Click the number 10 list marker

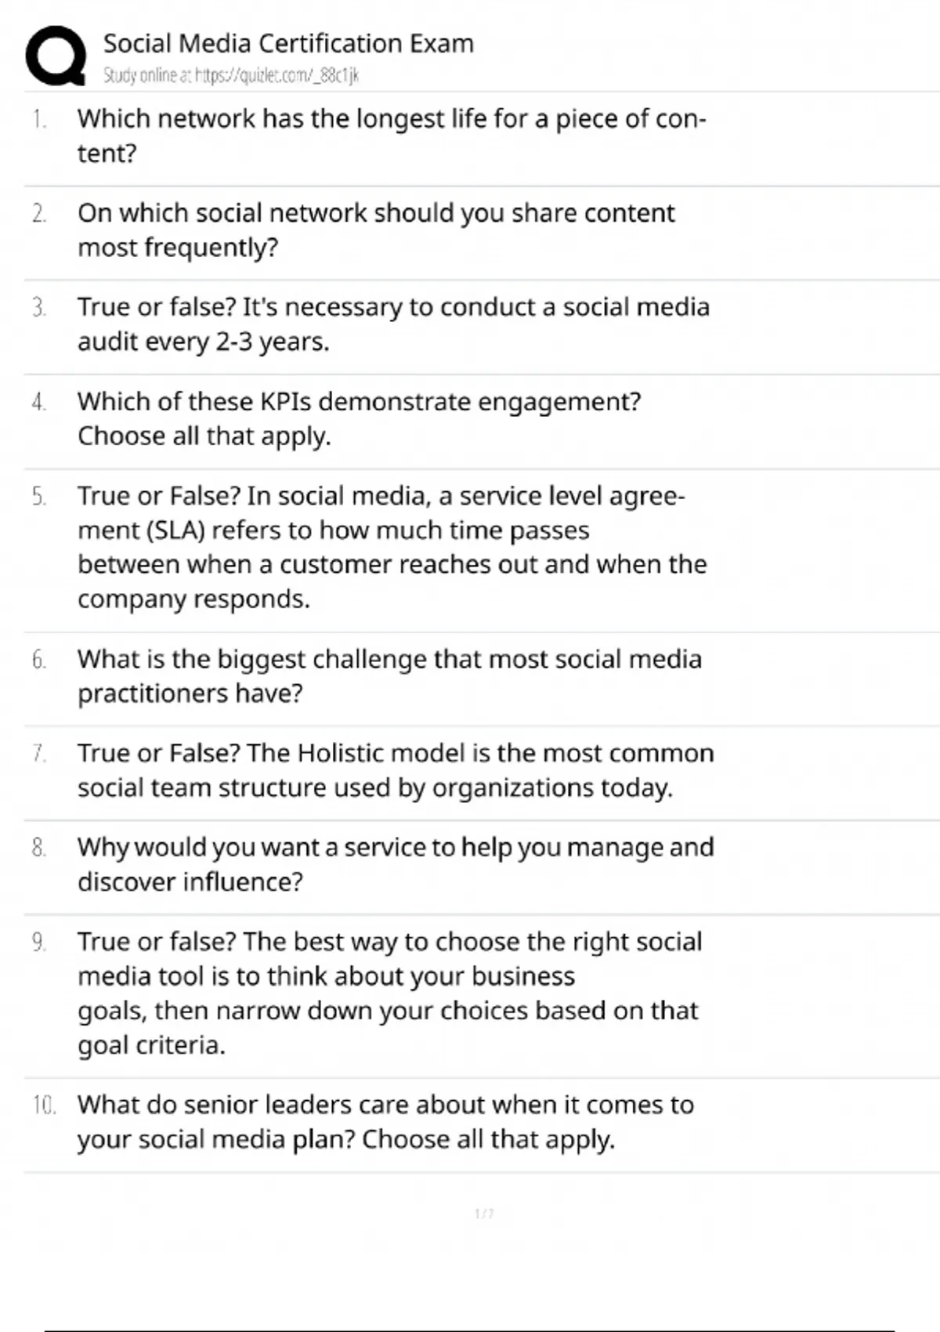44,1106
